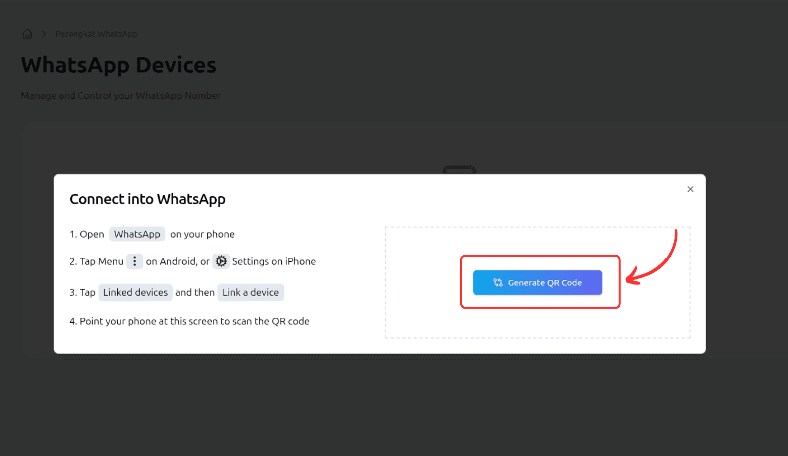Close the Connect into WhatsApp dialog

(x=690, y=189)
